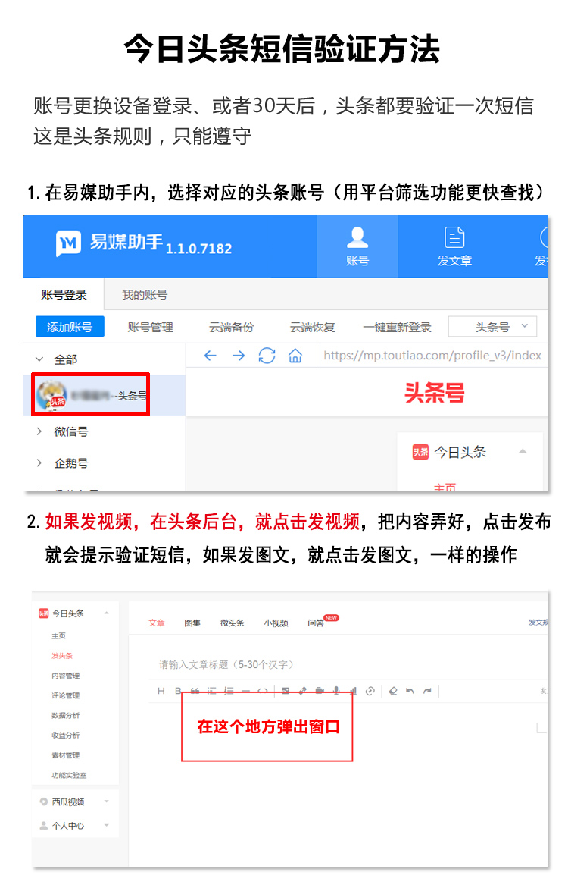This screenshot has width=568, height=894.
Task: Refresh the embedded browser page
Action: [267, 356]
